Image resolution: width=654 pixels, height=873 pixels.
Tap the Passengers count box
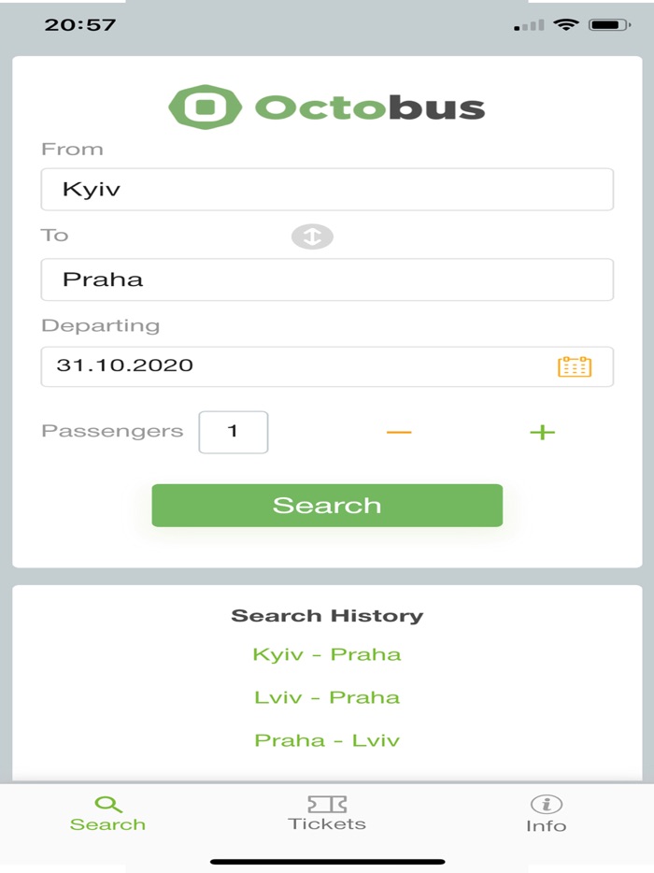234,432
